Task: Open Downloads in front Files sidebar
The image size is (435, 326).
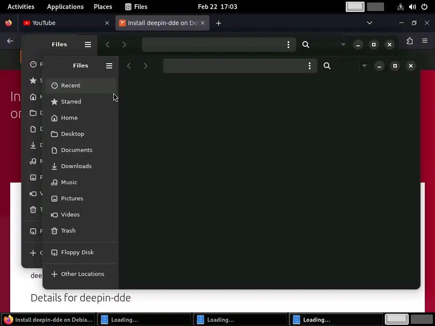Action: (x=80, y=166)
